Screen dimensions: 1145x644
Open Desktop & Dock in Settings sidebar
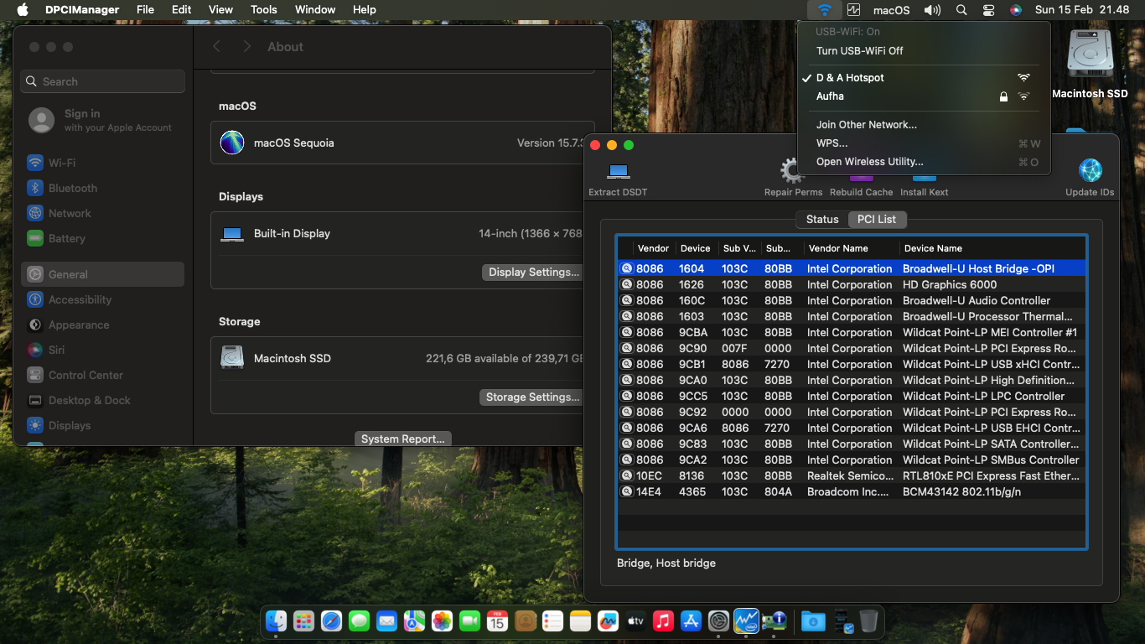point(102,400)
